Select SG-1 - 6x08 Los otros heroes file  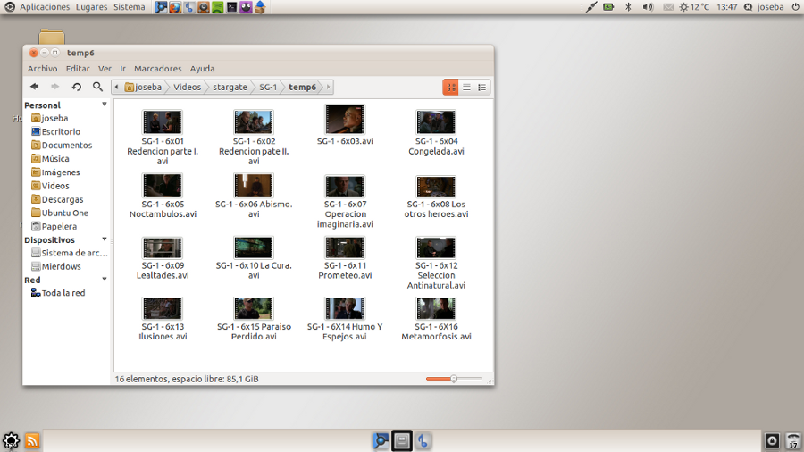(436, 197)
